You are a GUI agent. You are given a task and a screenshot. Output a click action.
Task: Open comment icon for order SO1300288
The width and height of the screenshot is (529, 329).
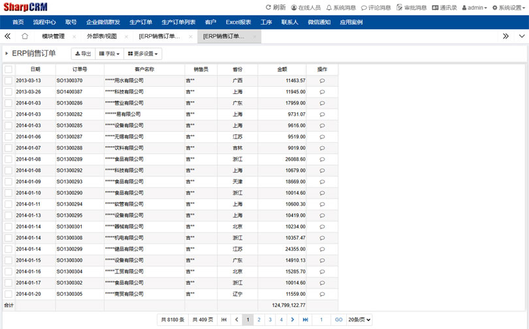[x=322, y=148]
